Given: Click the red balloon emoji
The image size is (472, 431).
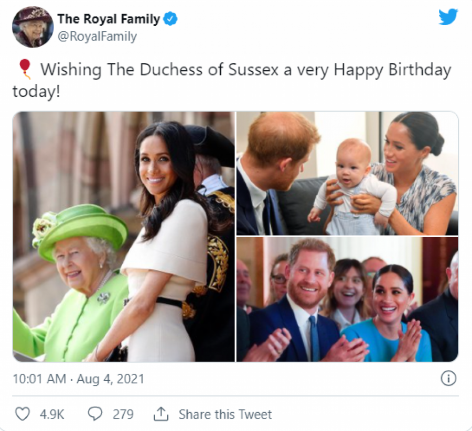Looking at the screenshot, I should (x=25, y=69).
